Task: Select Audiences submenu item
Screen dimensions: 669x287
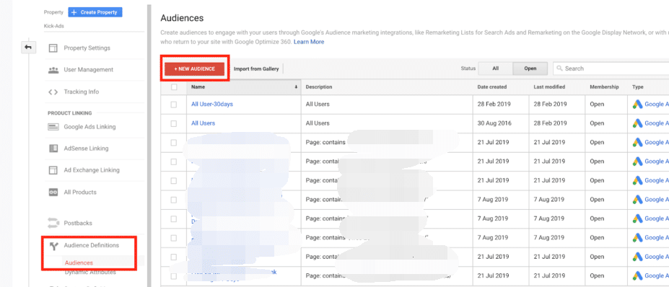Action: pos(79,262)
